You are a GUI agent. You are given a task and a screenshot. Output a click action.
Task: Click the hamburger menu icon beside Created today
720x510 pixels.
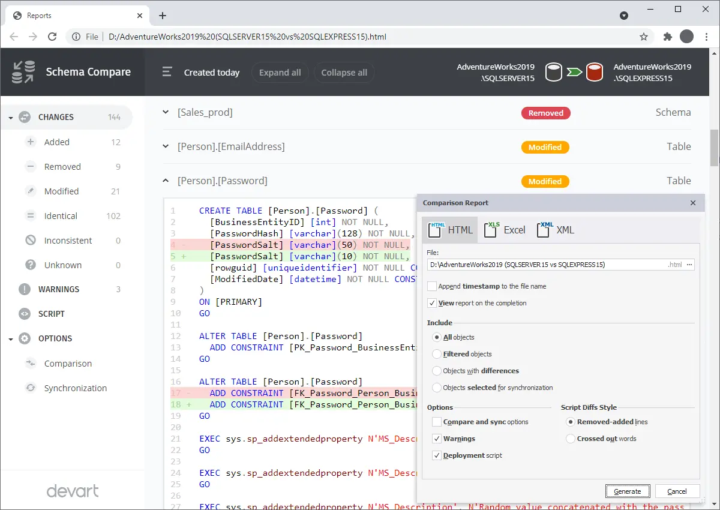pos(167,72)
